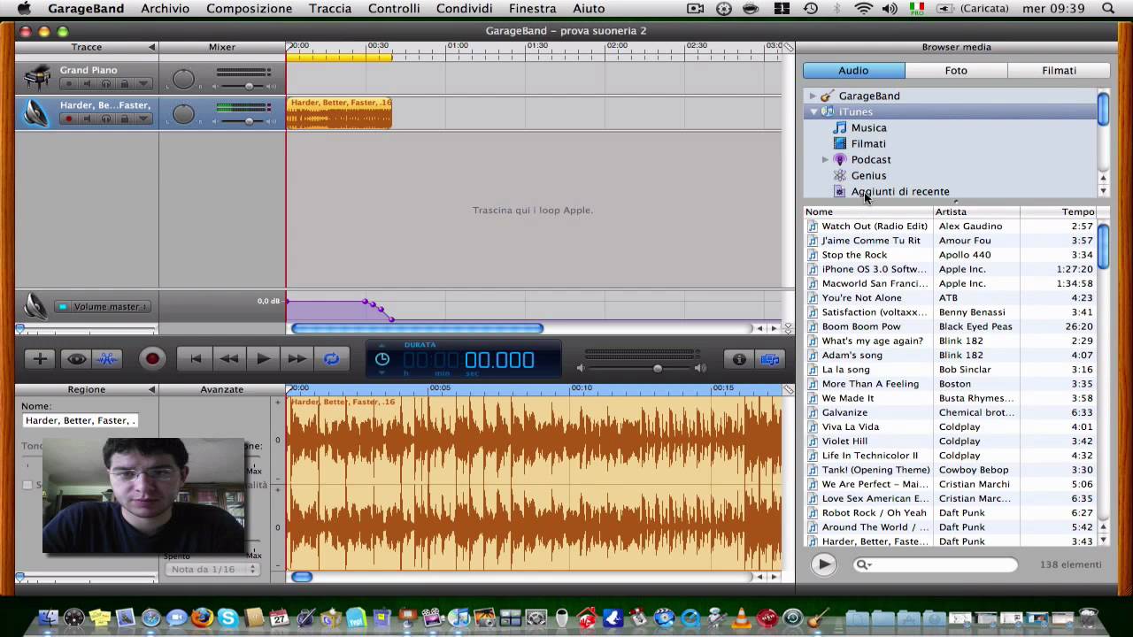
Task: Show automation arrow for Grand Piano track
Action: point(143,84)
